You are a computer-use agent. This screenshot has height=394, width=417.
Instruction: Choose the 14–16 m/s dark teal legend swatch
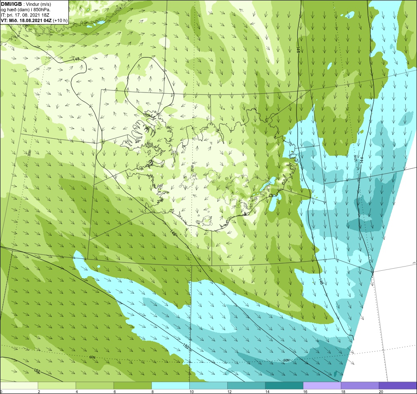coord(284,385)
